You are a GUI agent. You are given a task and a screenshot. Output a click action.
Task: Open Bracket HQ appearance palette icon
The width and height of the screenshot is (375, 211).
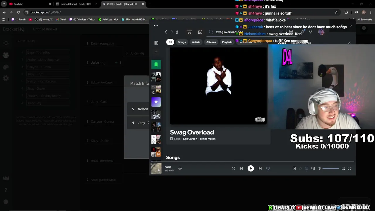(x=6, y=67)
